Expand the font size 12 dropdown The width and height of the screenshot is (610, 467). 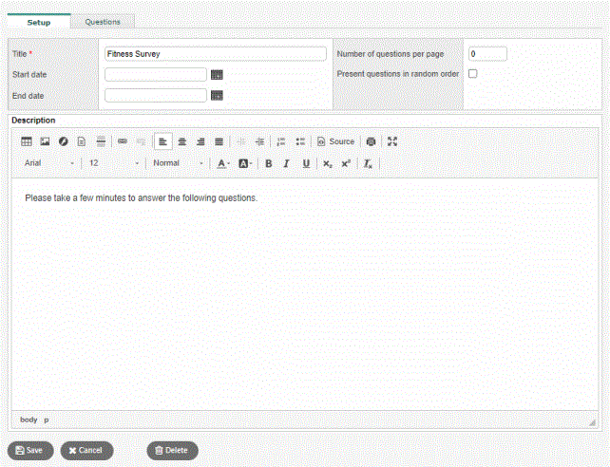[x=113, y=163]
